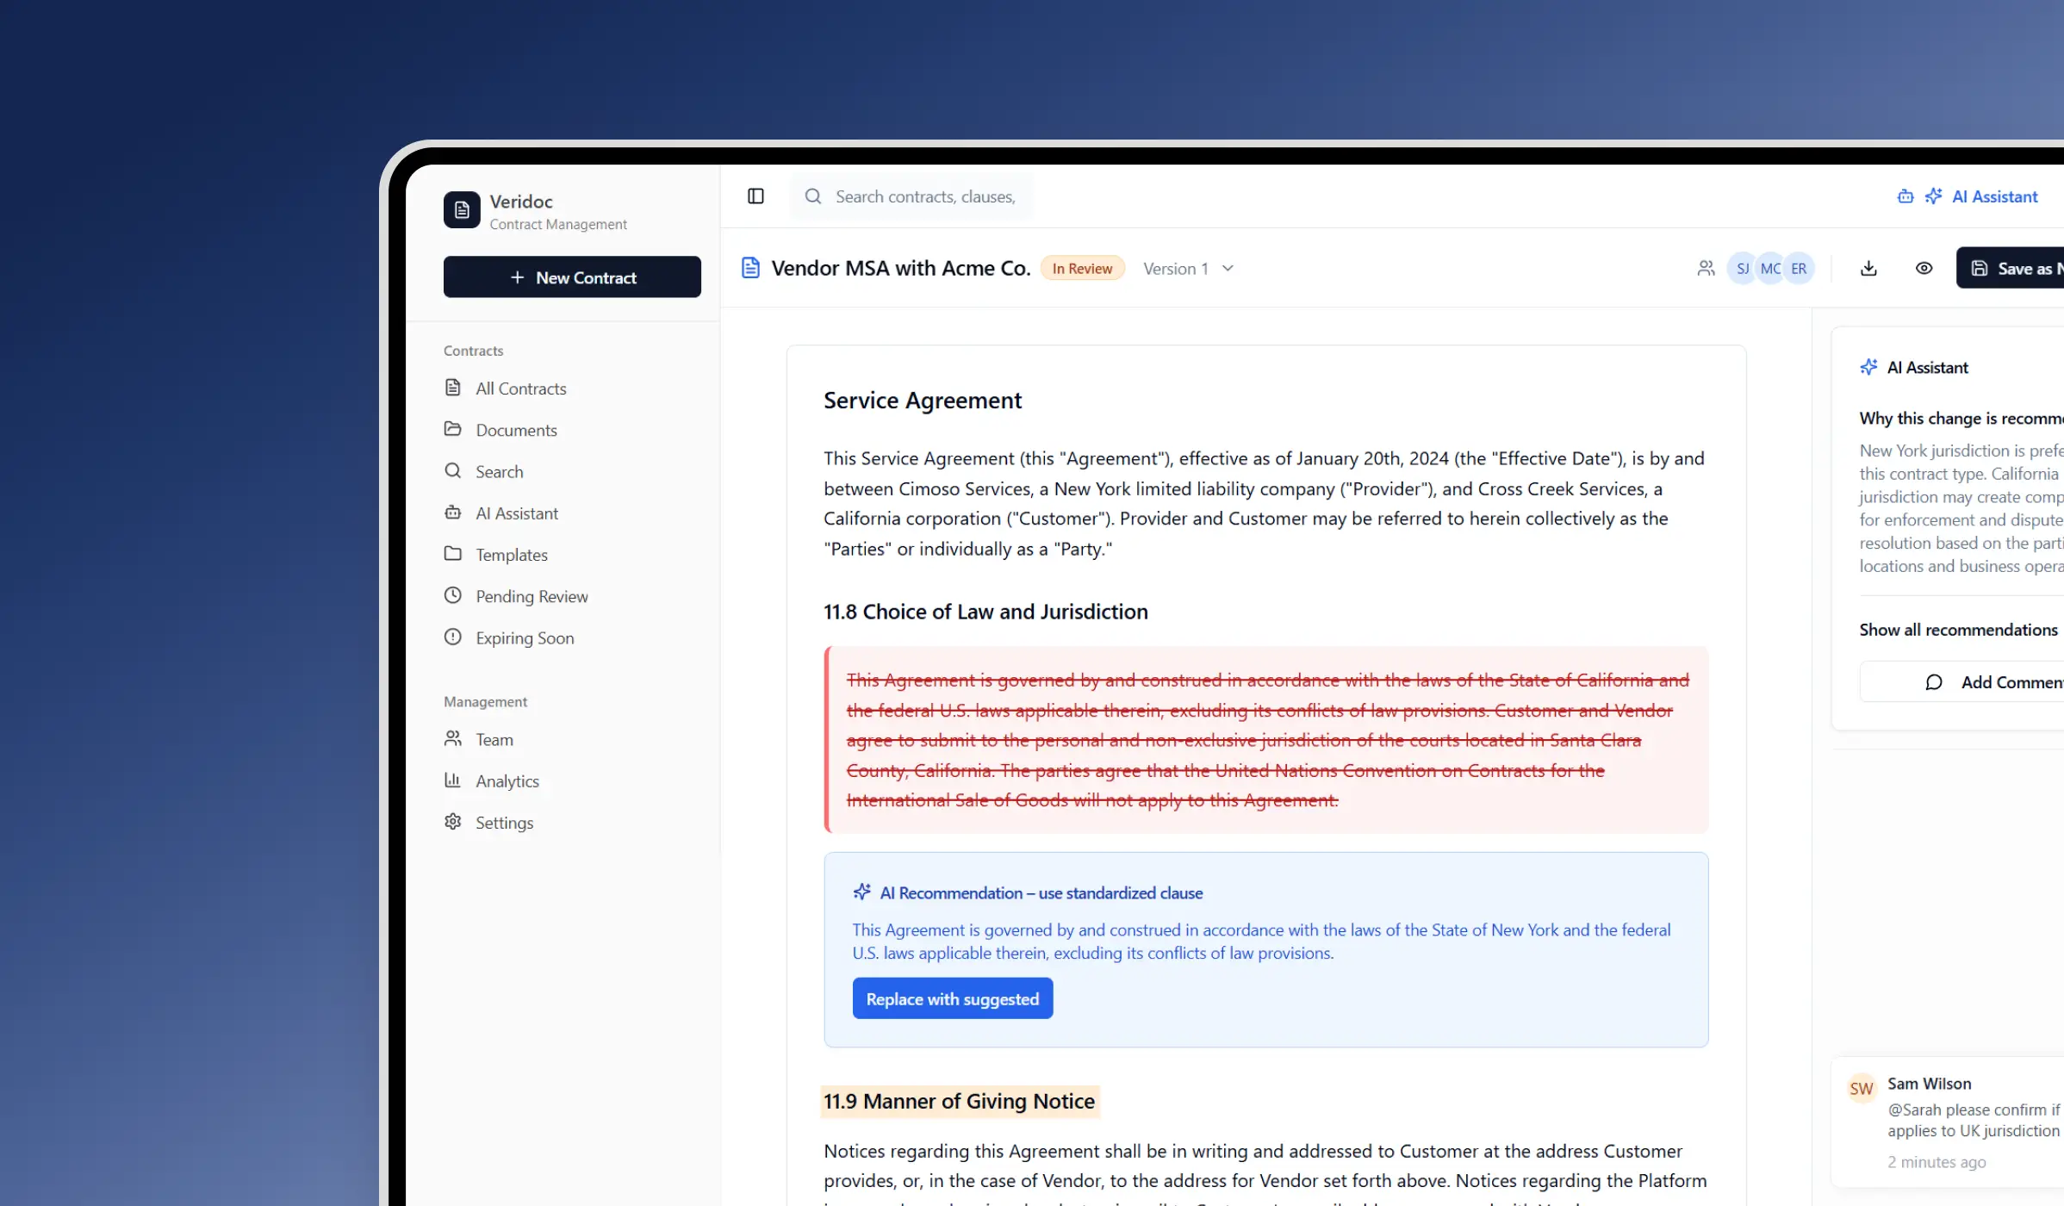Click Replace with suggested button
2064x1206 pixels.
pyautogui.click(x=953, y=998)
